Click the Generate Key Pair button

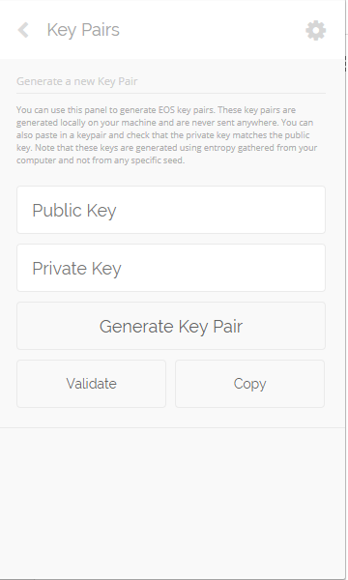[171, 326]
